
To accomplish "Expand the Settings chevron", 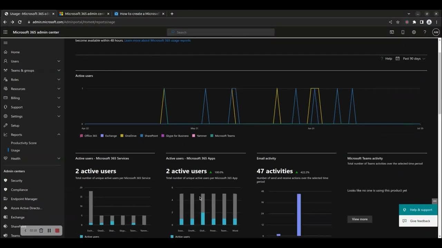I will click(x=59, y=116).
